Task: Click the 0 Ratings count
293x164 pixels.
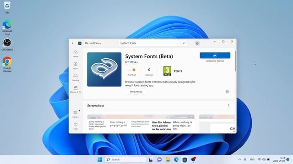Action: pyautogui.click(x=149, y=72)
